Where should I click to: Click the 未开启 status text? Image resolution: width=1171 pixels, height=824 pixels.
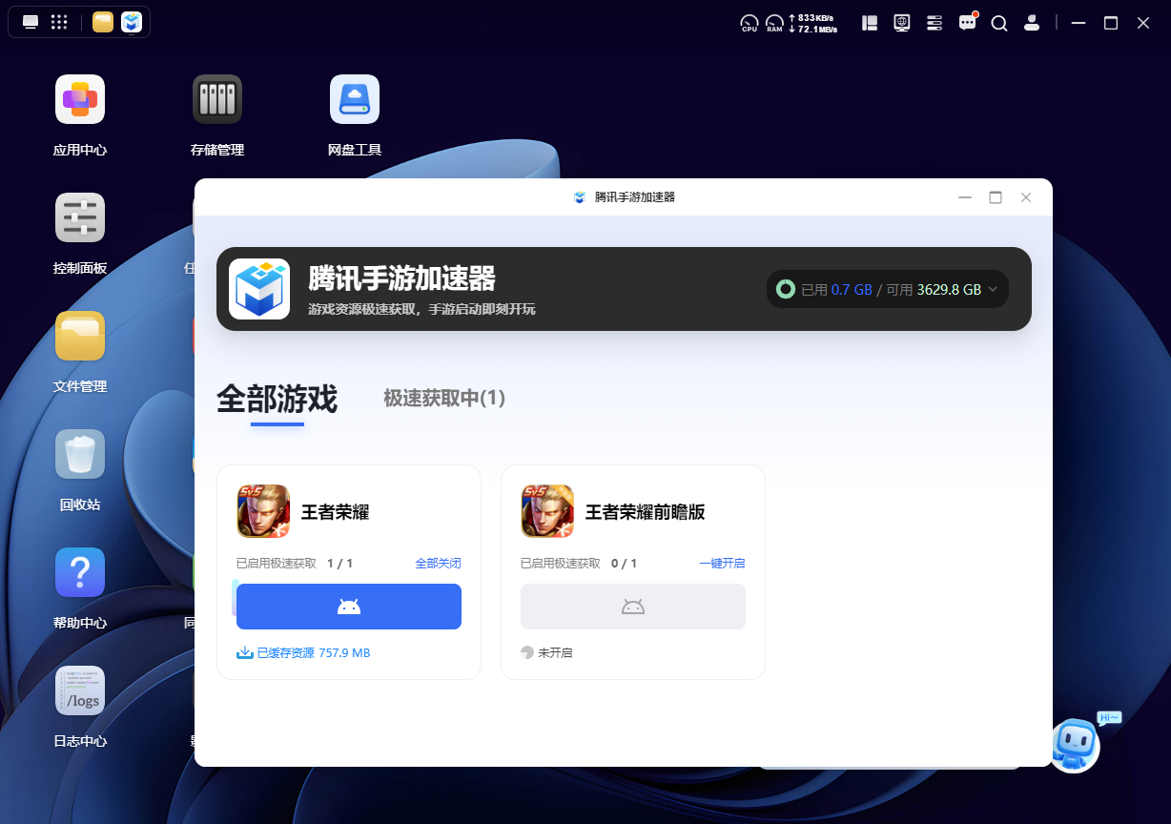click(x=555, y=653)
